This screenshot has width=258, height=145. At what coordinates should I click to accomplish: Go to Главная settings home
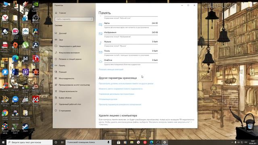pos(62,13)
